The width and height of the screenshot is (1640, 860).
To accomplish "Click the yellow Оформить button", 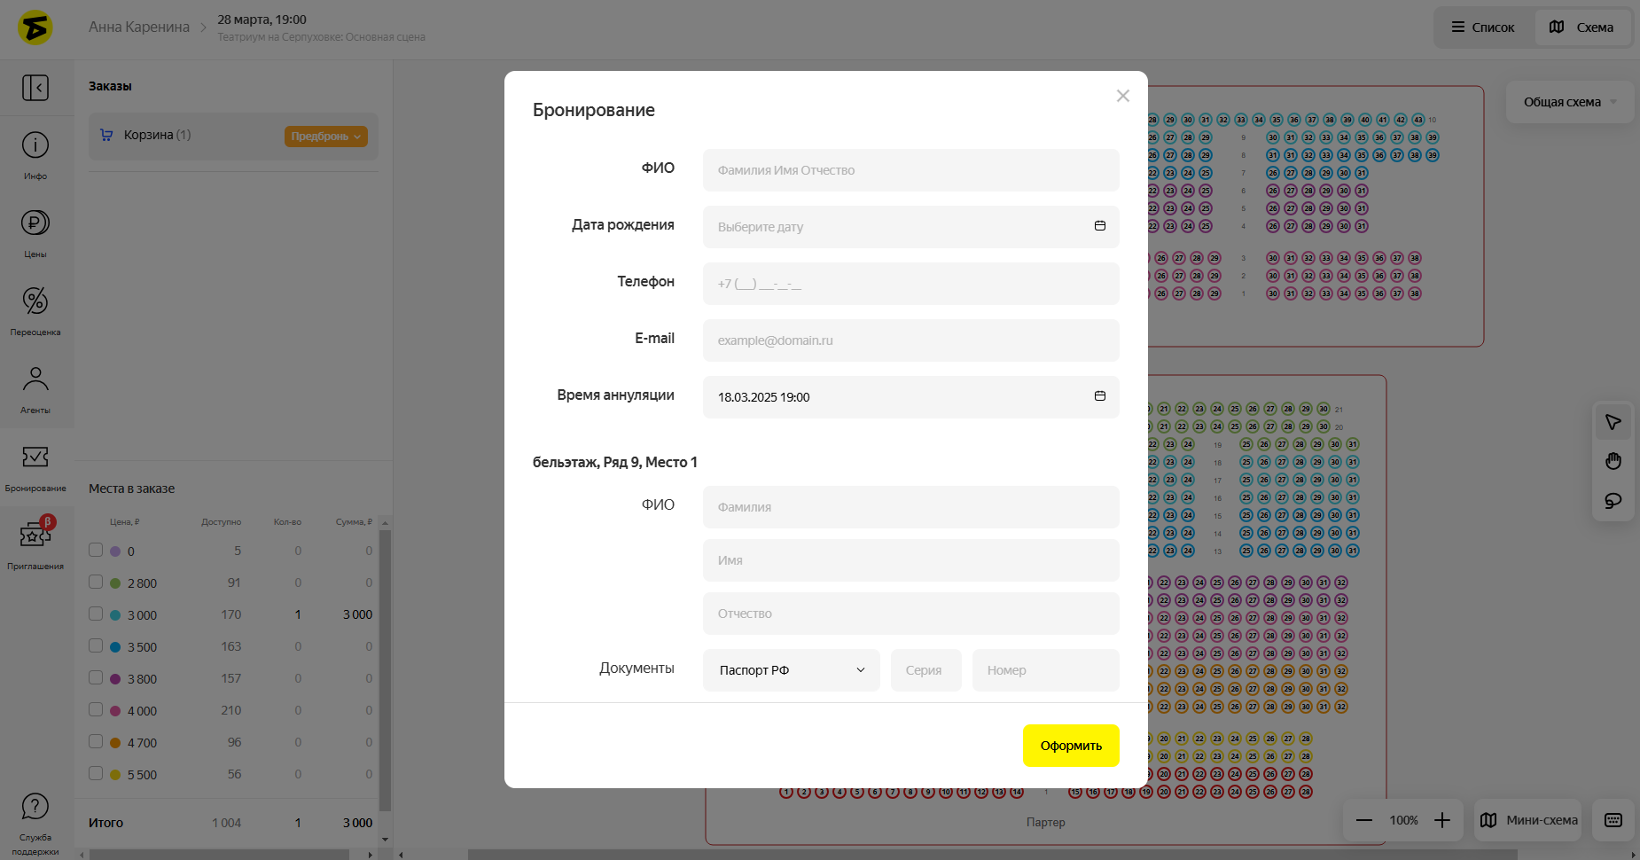I will pyautogui.click(x=1071, y=746).
